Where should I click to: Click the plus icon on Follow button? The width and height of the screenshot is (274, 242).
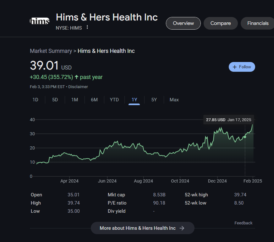tap(235, 67)
